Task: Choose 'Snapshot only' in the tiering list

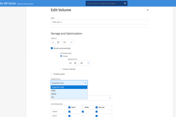Action: pos(69,87)
